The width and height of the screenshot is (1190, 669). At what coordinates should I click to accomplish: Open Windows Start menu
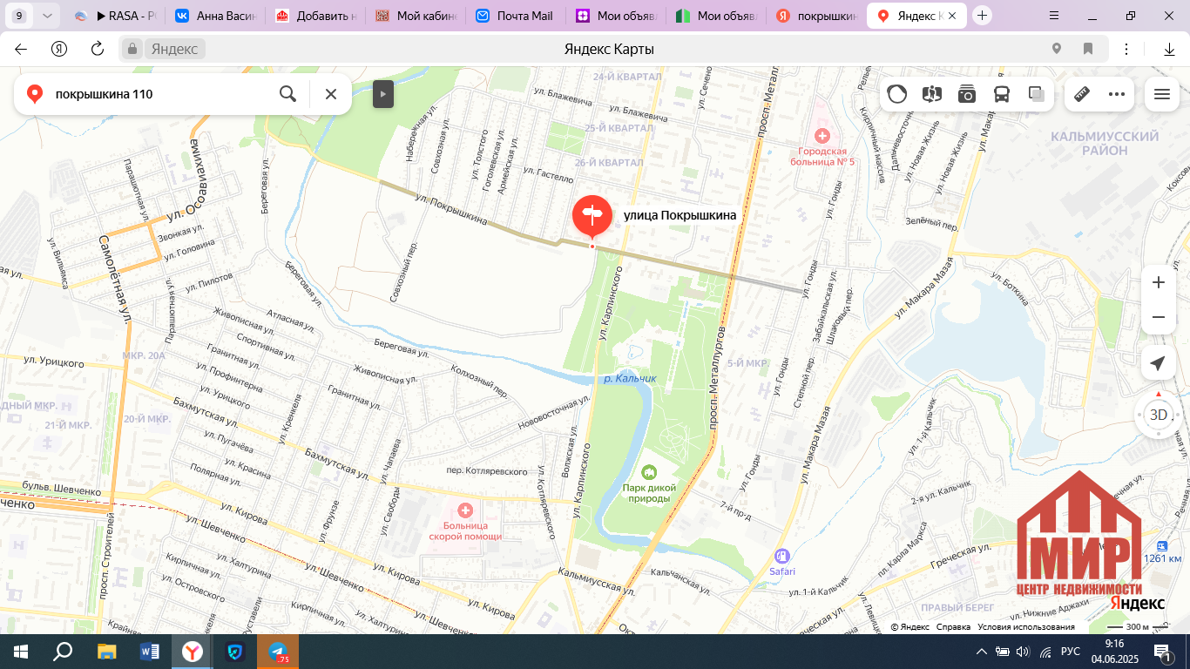click(21, 652)
